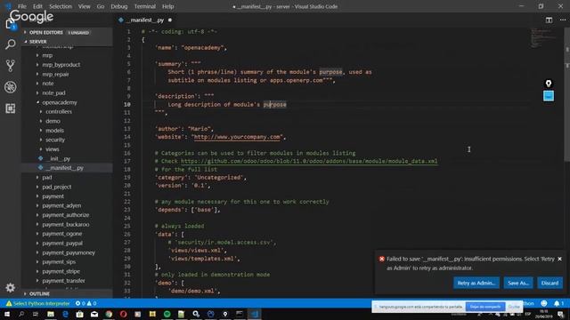Click Ocultar link in sharing banner
The height and width of the screenshot is (320, 570).
click(x=514, y=307)
